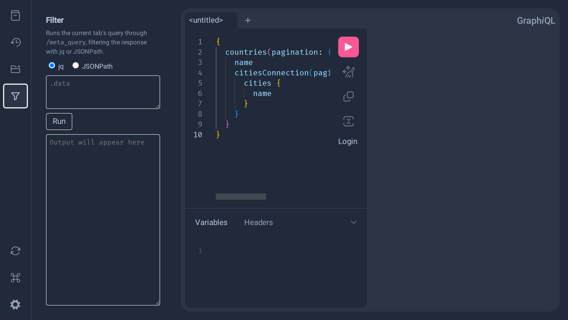
Task: Execute the query with play button
Action: [x=349, y=47]
